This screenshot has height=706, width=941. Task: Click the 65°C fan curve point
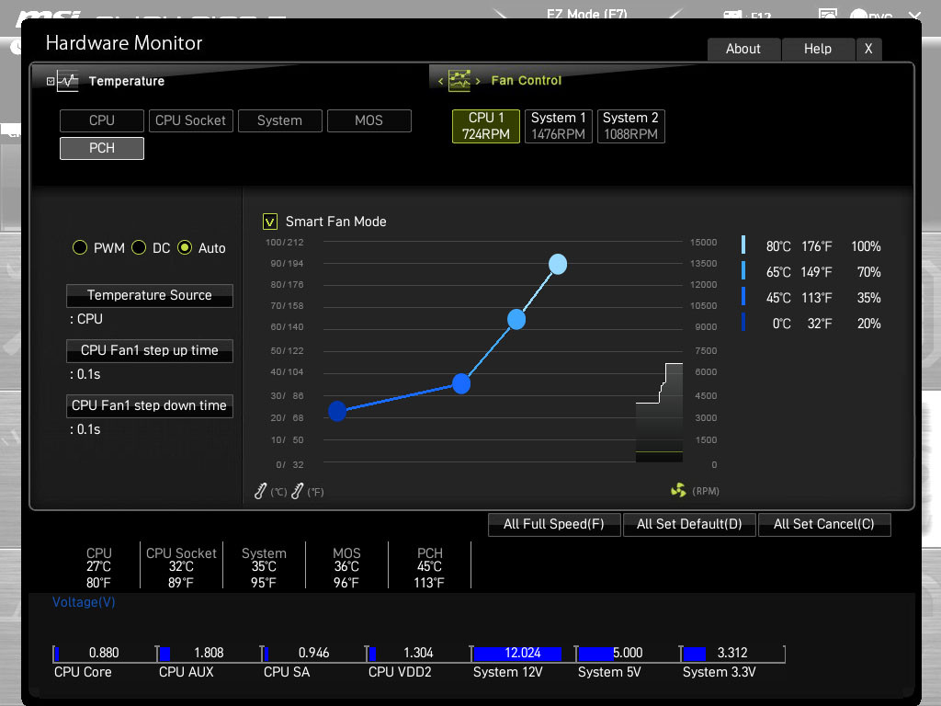click(x=516, y=319)
